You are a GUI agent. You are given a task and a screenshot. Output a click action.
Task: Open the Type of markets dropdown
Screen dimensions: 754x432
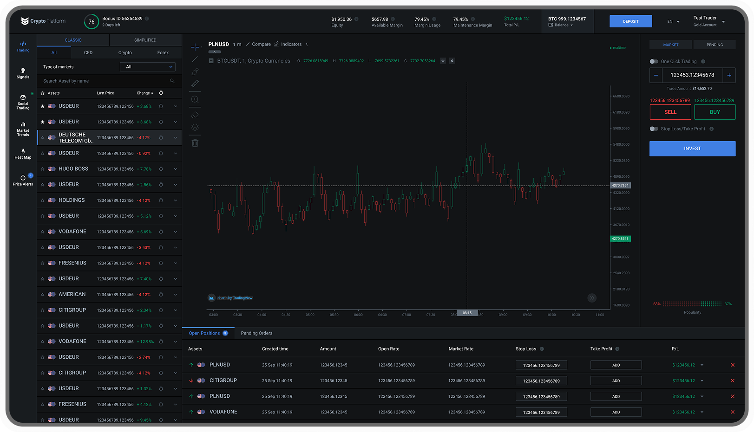click(148, 67)
